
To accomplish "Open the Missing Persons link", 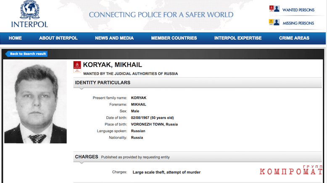I will (x=298, y=24).
